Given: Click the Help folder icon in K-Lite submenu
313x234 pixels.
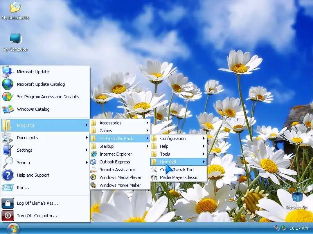Looking at the screenshot, I should tap(154, 146).
